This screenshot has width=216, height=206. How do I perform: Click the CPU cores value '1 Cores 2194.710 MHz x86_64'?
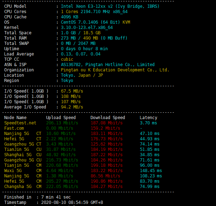94,12
